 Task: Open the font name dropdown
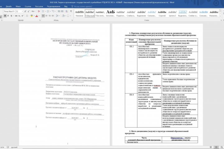click(15, 11)
